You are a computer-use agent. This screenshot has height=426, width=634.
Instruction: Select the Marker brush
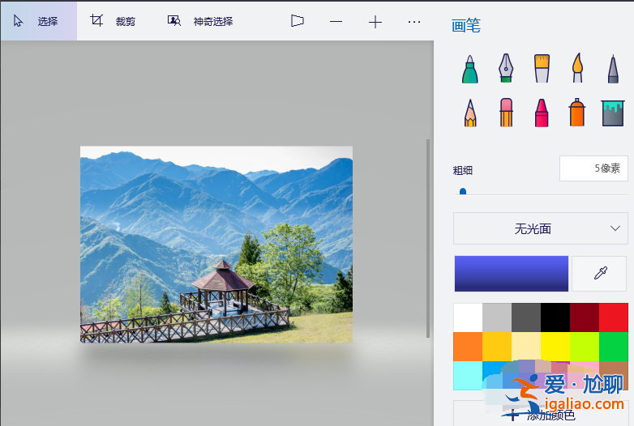pos(470,69)
